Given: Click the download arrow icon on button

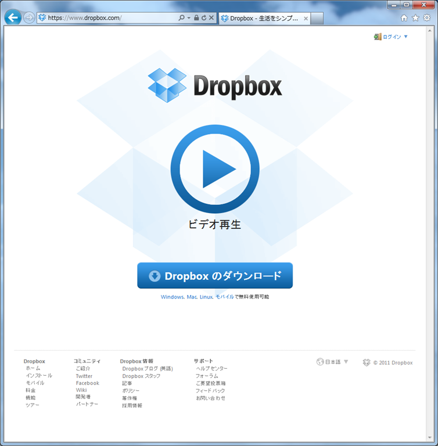Looking at the screenshot, I should [x=155, y=276].
